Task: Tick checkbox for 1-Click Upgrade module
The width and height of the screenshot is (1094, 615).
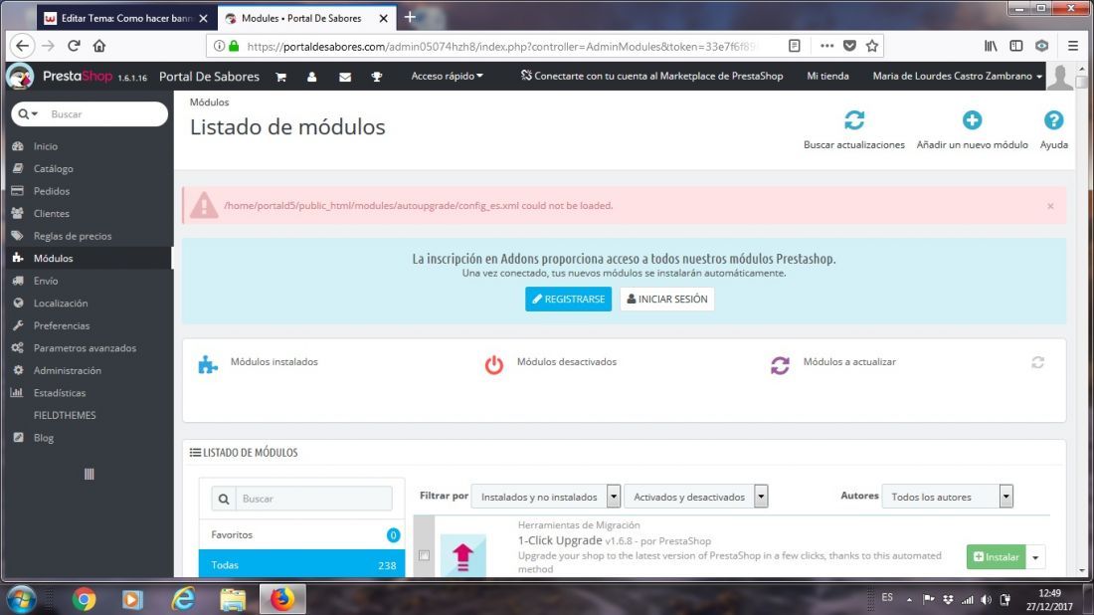Action: tap(425, 555)
